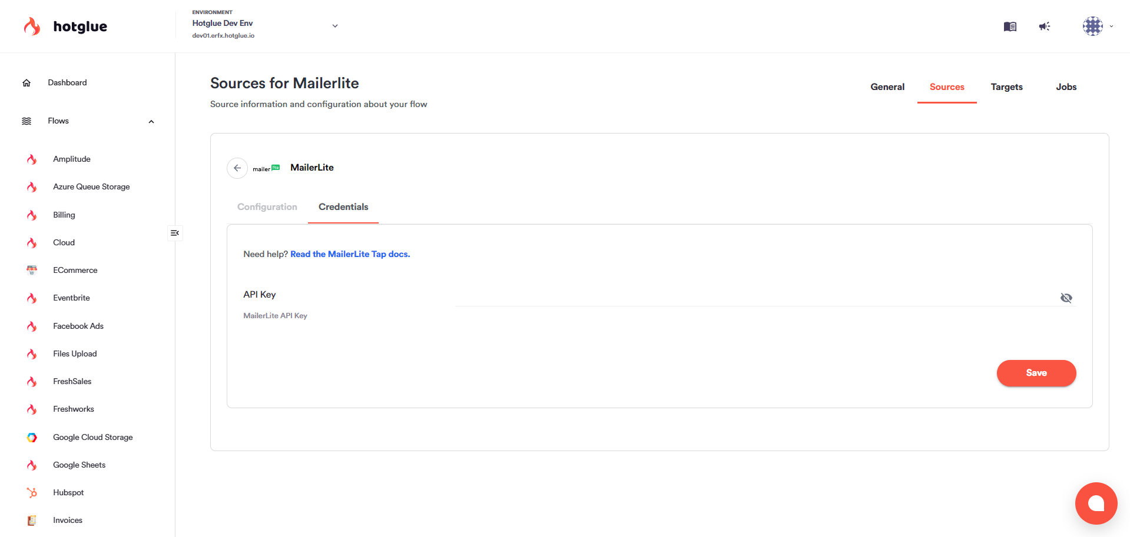Click the Flows waves icon
Viewport: 1130px width, 537px height.
26,121
